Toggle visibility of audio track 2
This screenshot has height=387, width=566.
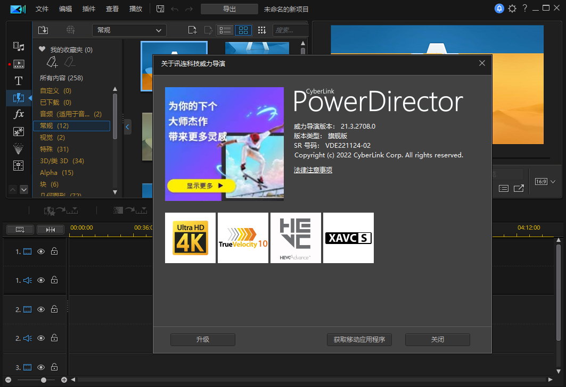[41, 338]
